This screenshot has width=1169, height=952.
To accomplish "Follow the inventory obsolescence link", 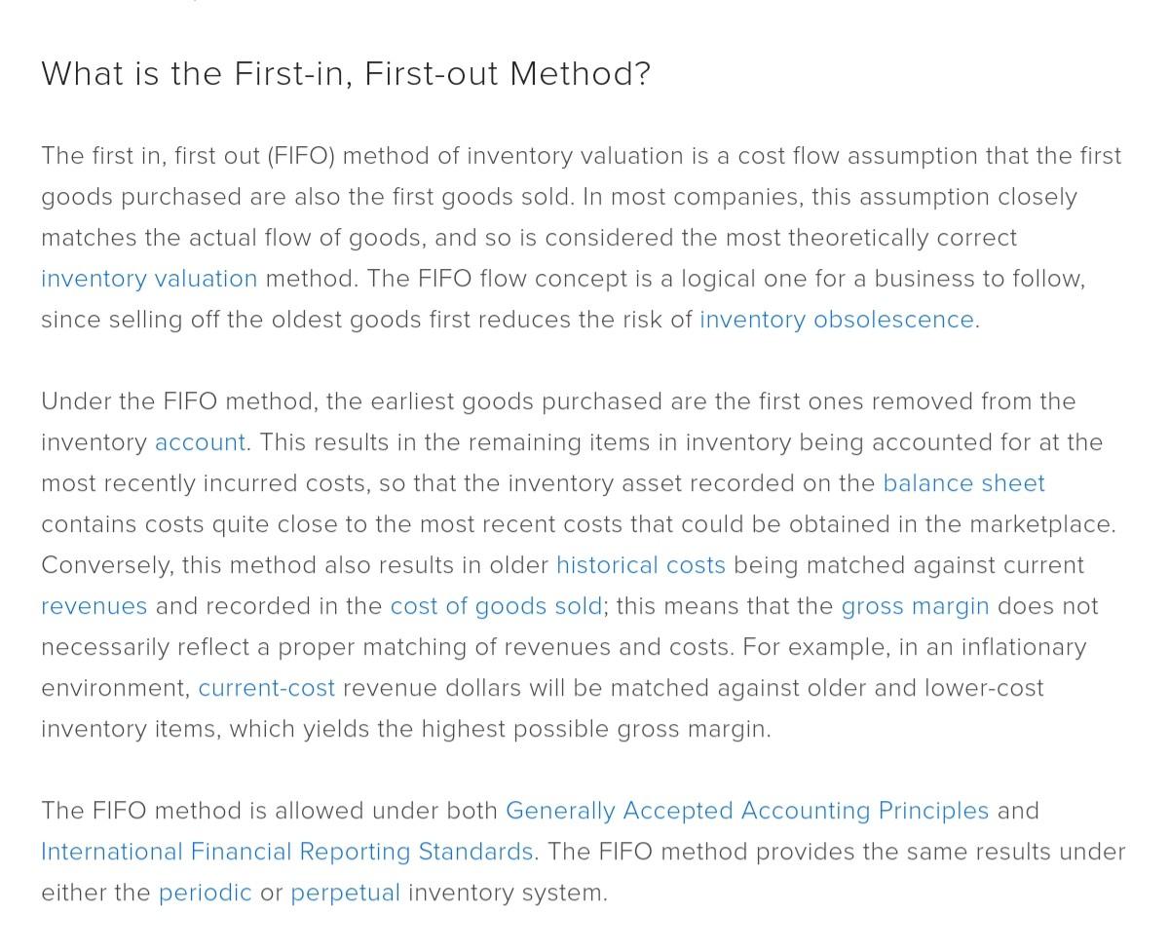I will 836,320.
